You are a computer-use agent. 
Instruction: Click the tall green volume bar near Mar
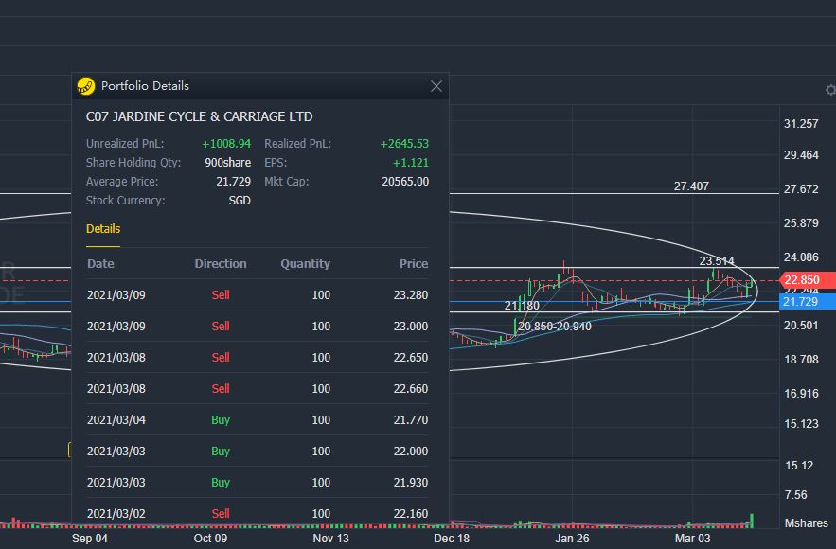[x=752, y=521]
